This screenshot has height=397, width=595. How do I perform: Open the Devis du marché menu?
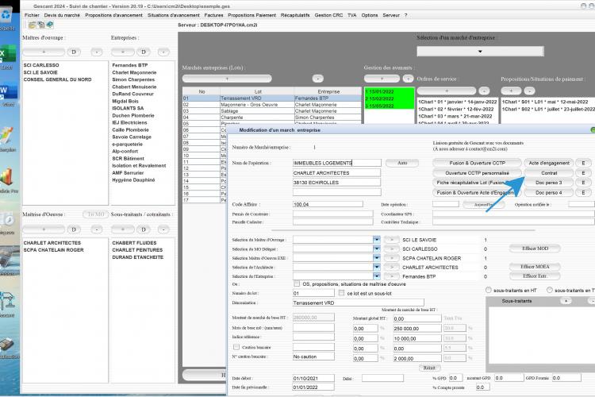click(62, 15)
